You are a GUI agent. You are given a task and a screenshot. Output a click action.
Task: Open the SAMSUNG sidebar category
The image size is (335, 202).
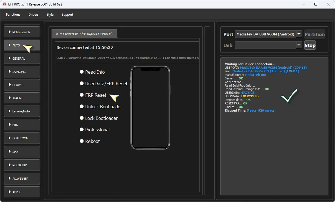(22, 72)
